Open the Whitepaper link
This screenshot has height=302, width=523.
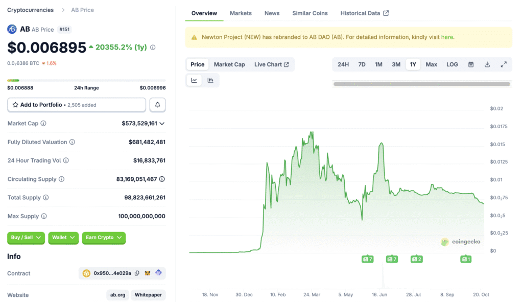148,295
